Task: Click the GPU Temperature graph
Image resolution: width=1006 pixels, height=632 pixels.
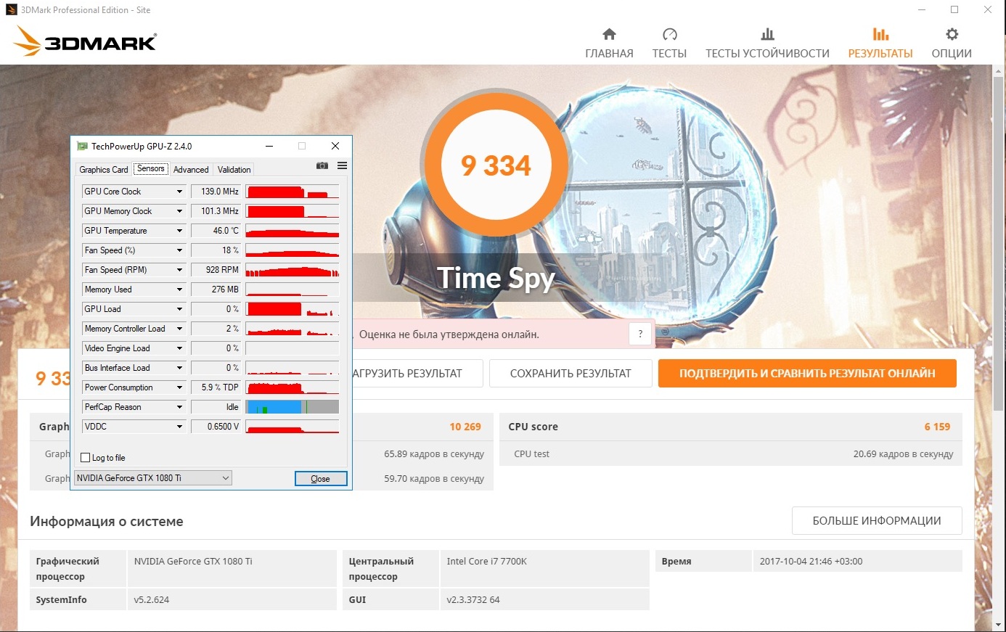Action: (293, 231)
